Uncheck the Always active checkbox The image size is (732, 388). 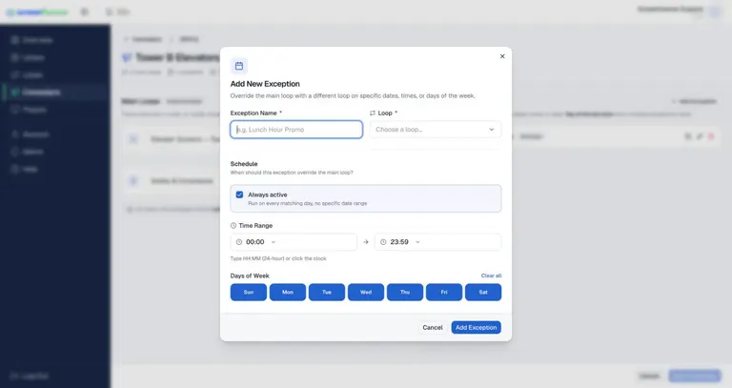tap(239, 194)
